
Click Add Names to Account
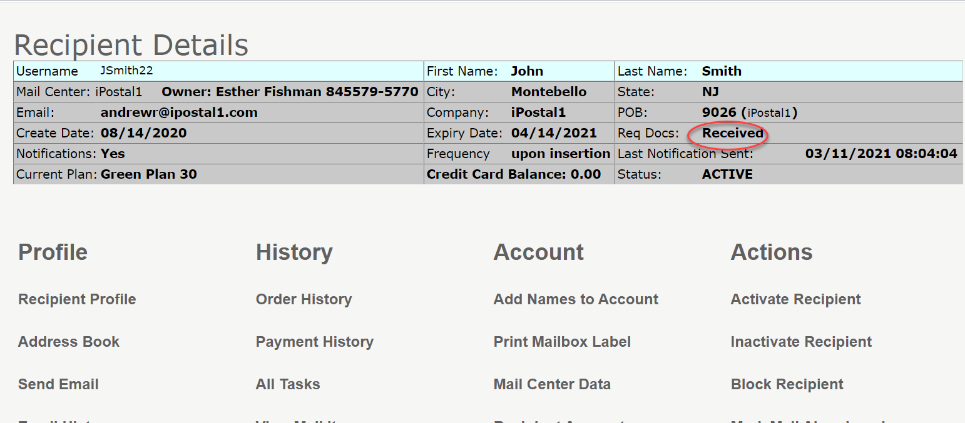575,299
